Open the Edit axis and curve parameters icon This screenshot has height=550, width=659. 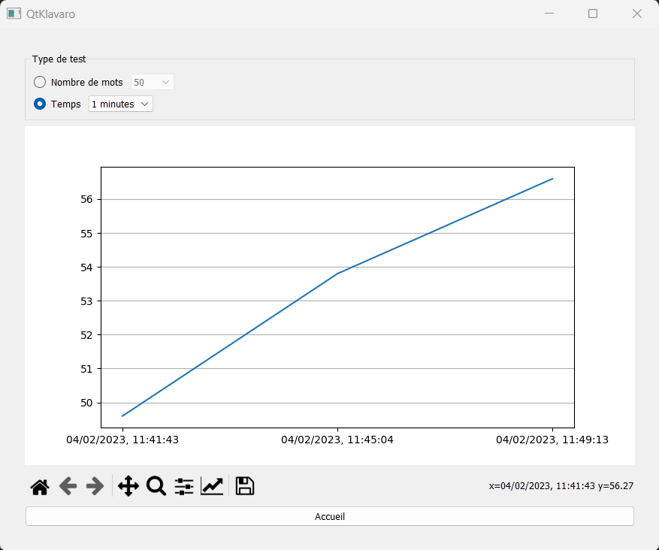tap(212, 487)
